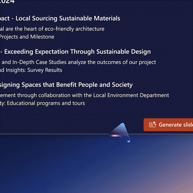The width and height of the screenshot is (193, 193).
Task: Click the sparkle slide icon on Generate button
Action: tap(153, 124)
